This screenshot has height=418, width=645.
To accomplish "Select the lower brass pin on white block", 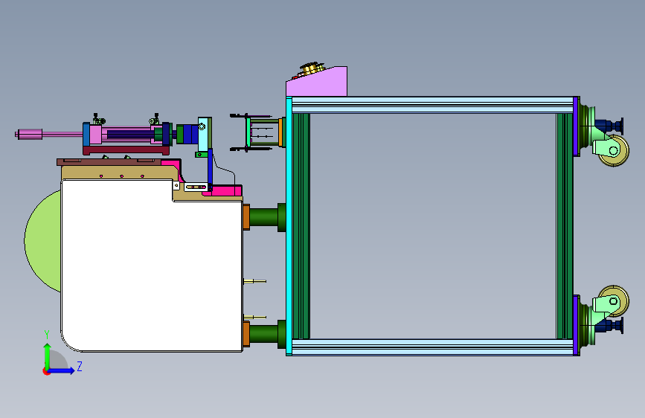I will point(255,317).
